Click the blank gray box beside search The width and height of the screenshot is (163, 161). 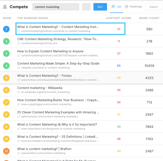point(86,7)
